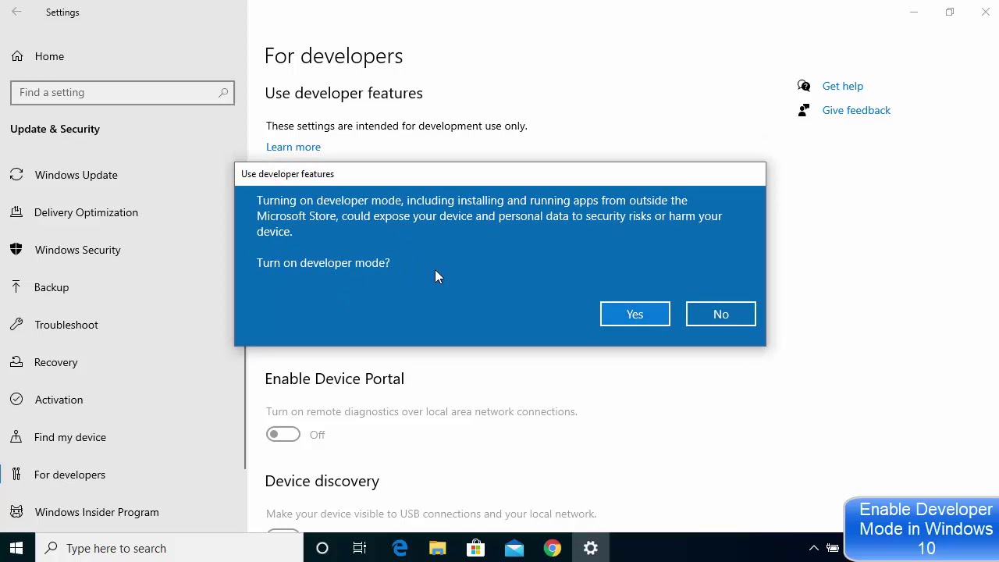
Task: Click the Give feedback person icon
Action: (x=804, y=110)
